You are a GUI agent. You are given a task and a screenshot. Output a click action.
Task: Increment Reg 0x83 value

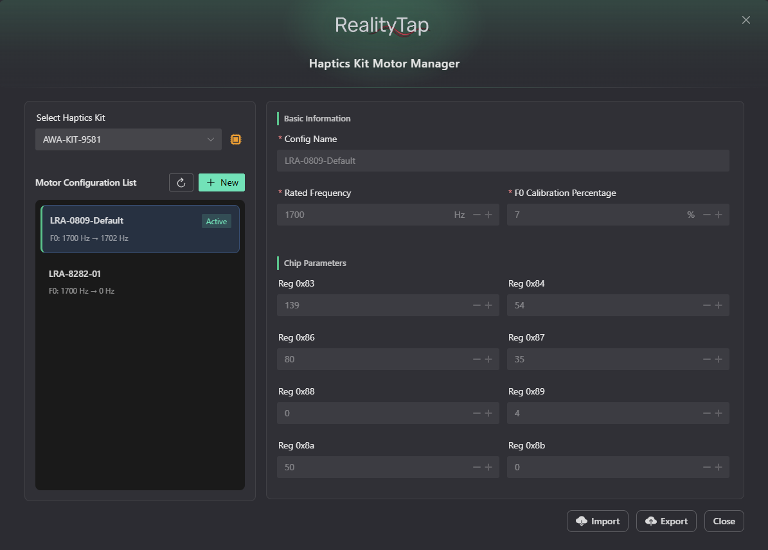488,305
